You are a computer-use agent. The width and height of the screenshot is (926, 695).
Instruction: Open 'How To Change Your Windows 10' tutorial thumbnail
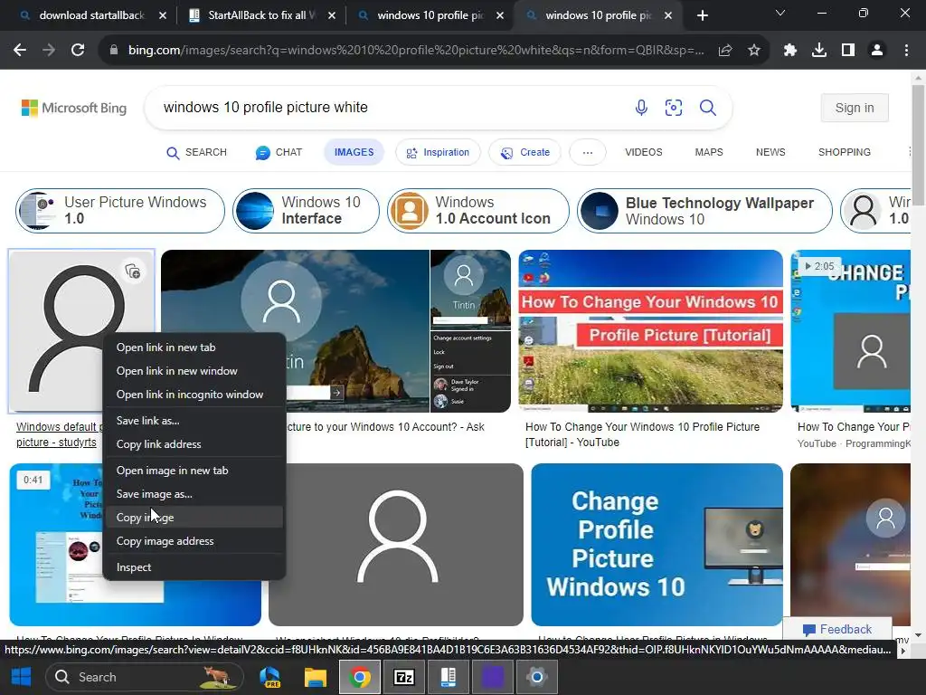coord(650,331)
